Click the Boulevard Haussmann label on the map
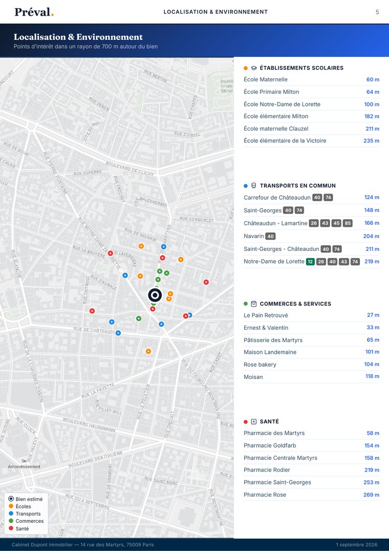Image resolution: width=389 pixels, height=551 pixels. 89,425
